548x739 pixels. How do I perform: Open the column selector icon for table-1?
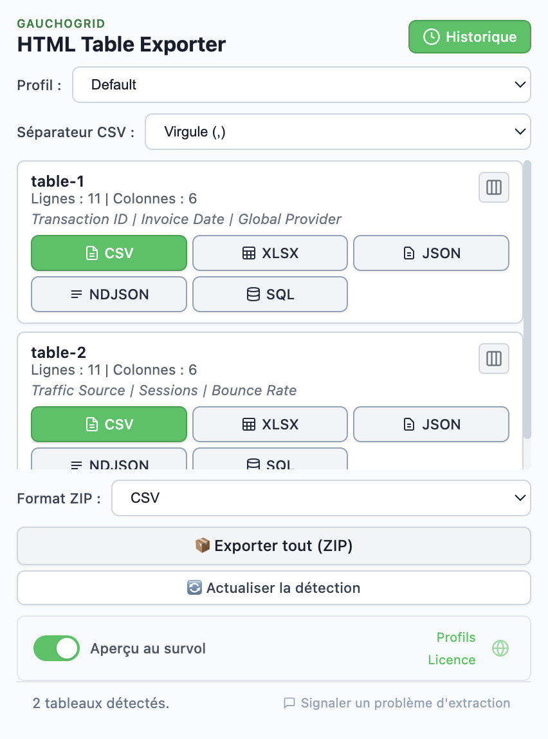(x=493, y=187)
